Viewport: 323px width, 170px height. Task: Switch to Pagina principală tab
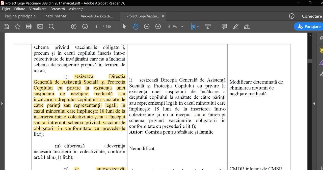(x=20, y=16)
